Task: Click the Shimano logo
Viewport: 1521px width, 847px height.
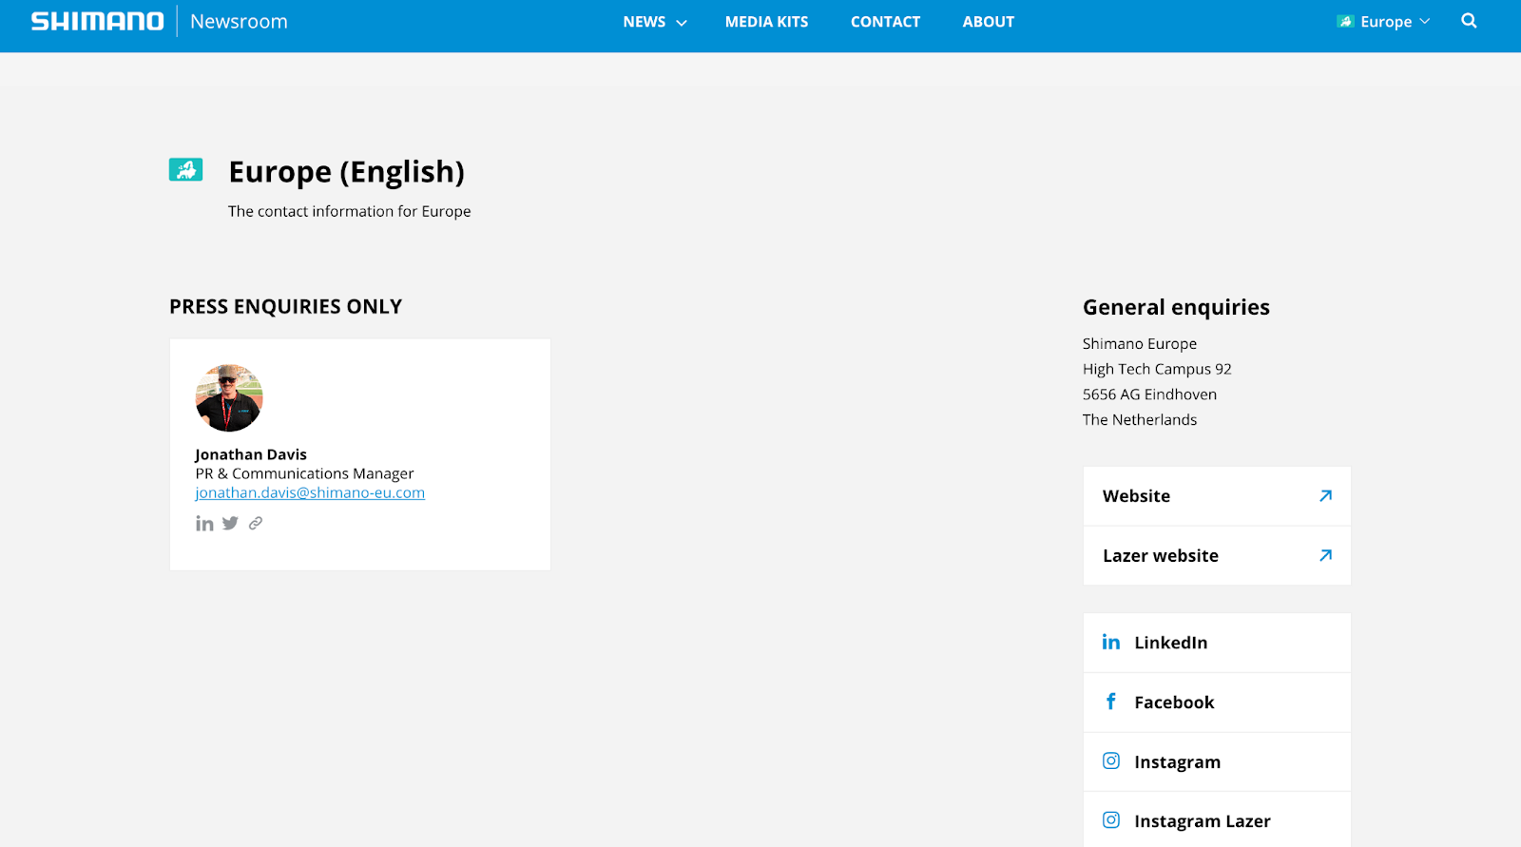Action: coord(98,21)
